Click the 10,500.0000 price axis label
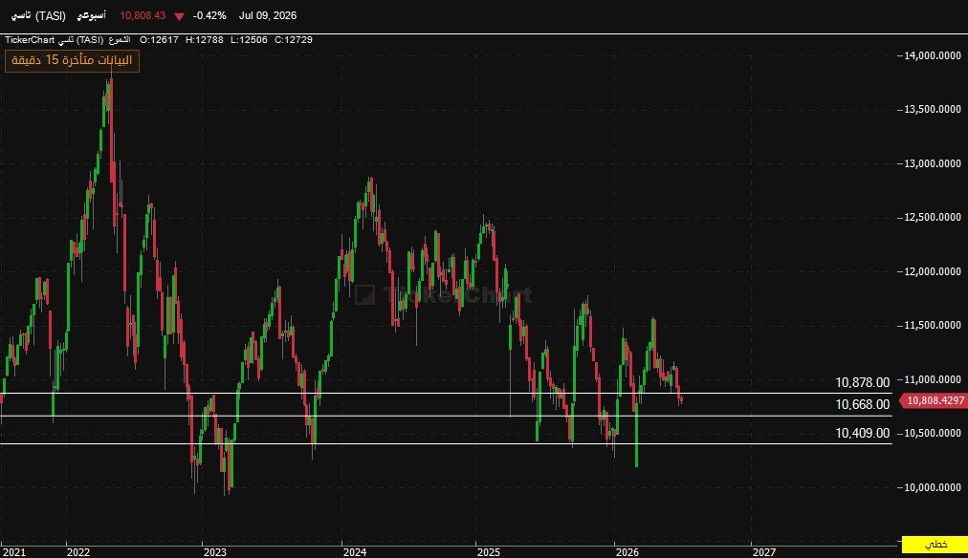Viewport: 968px width, 558px height. (933, 433)
